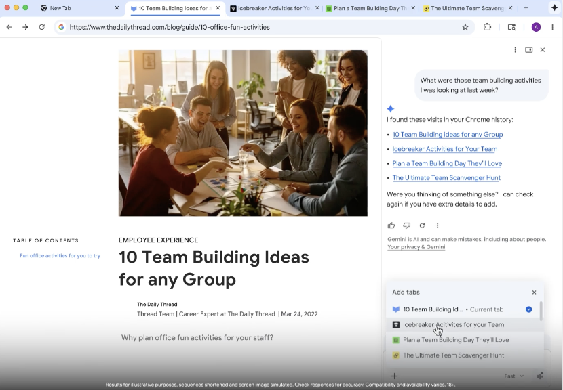Open The Ultimate Team Scavenger Hunt link
Image resolution: width=563 pixels, height=390 pixels.
446,178
